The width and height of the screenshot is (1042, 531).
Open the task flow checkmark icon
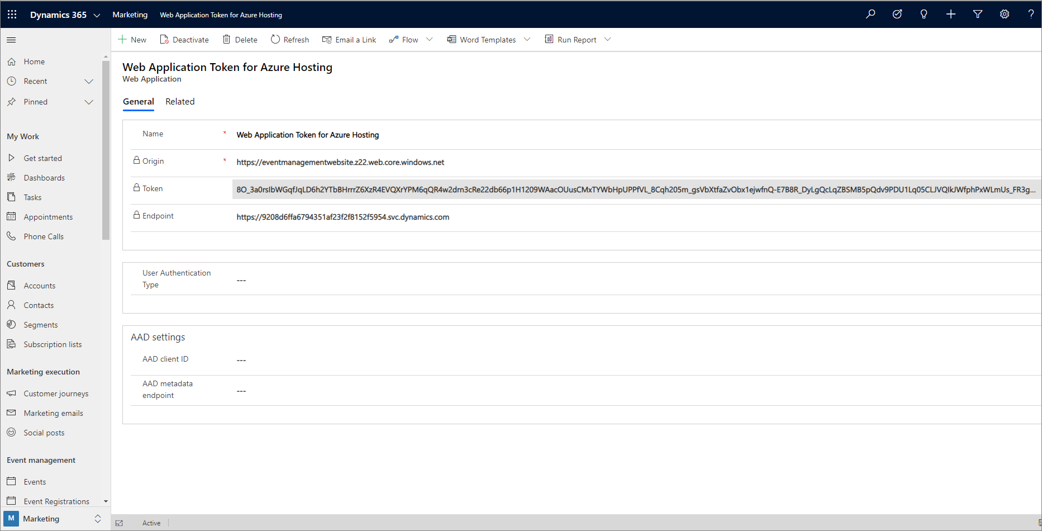(897, 15)
